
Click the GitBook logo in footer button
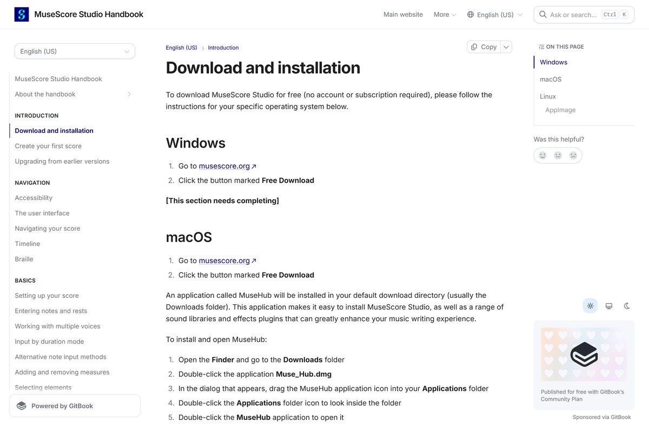tap(22, 406)
